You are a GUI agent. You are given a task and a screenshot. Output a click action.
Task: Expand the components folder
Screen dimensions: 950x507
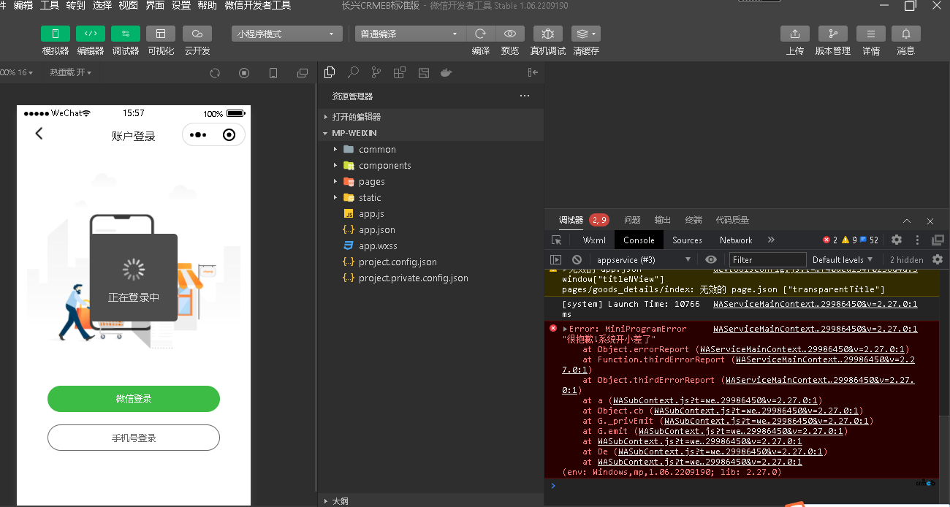[x=430, y=165]
